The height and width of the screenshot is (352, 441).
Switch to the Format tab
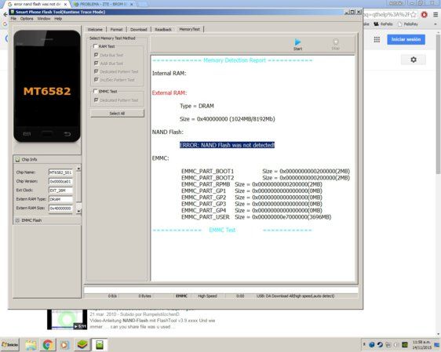116,30
